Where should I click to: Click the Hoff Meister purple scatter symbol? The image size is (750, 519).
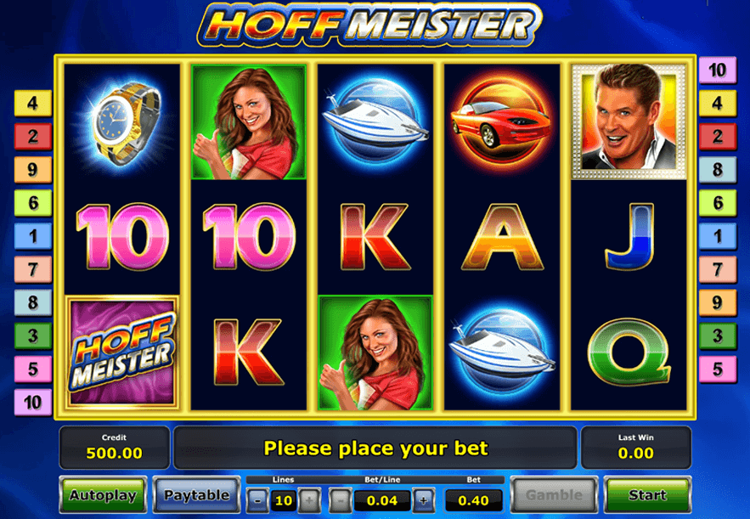[122, 353]
